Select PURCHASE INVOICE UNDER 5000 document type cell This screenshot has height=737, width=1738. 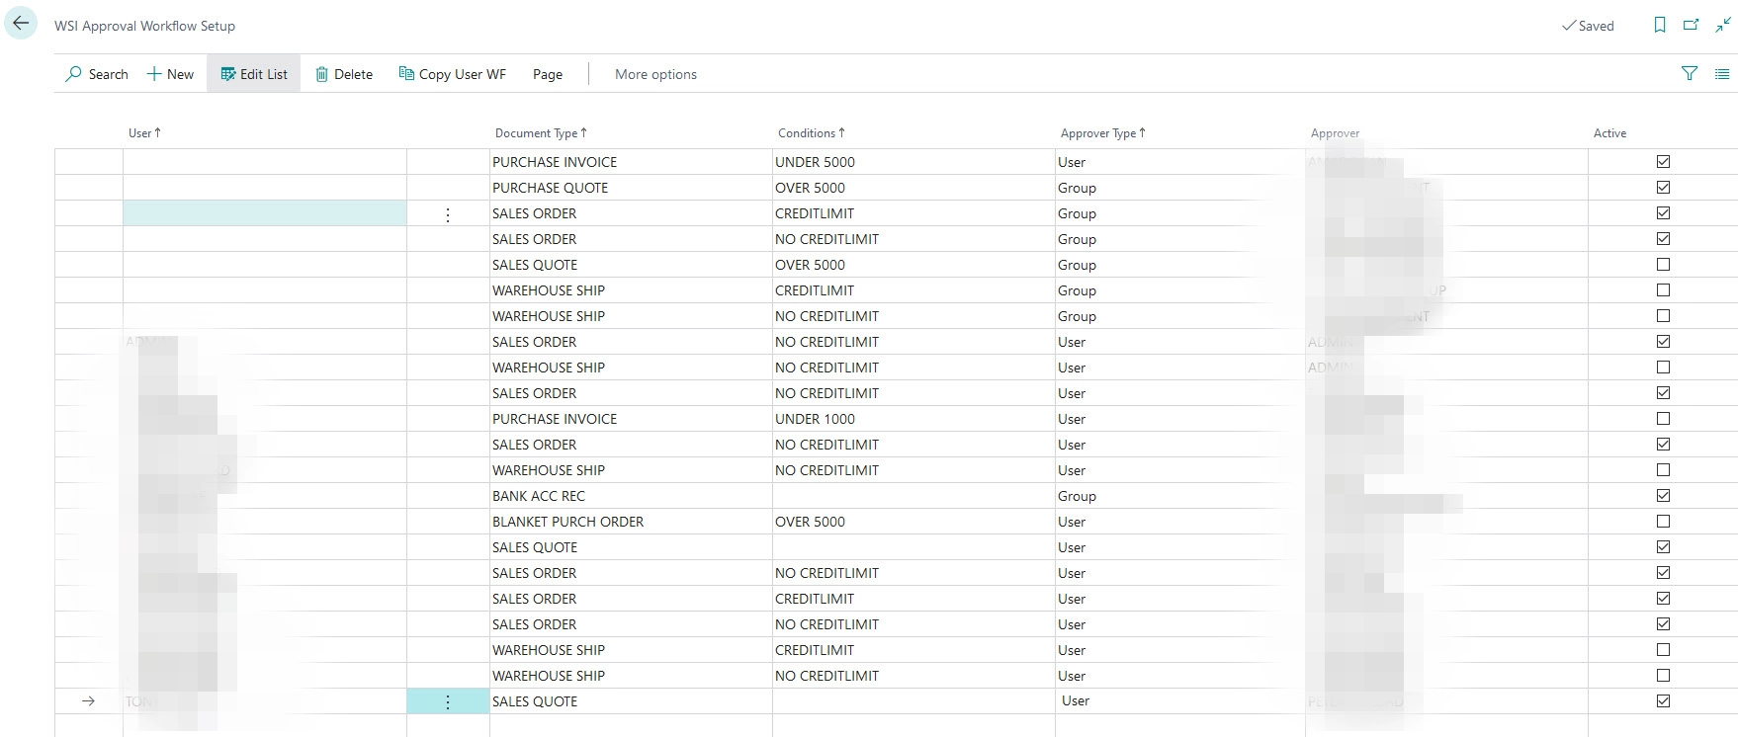[631, 162]
